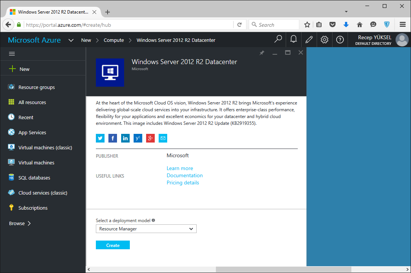This screenshot has width=411, height=273.
Task: Select the Windows Server browser tab
Action: 53,12
